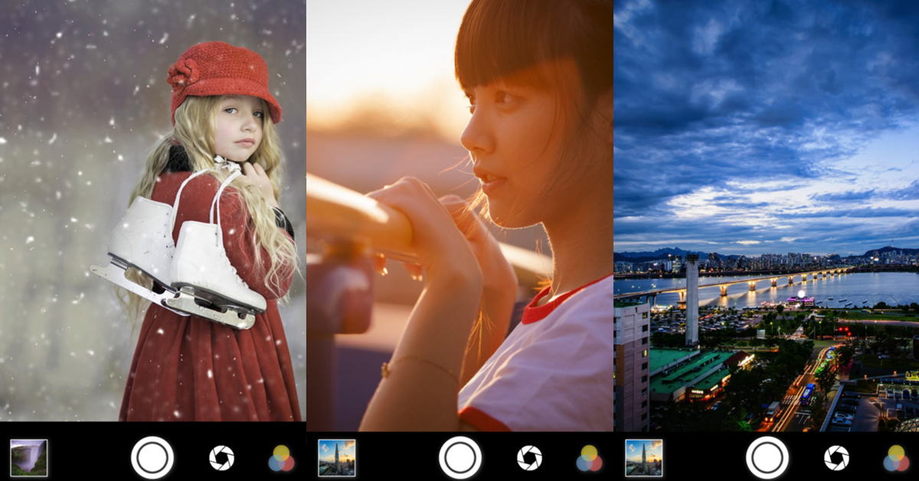View the tower thumbnail under the city skyline
Screen dimensions: 919x481
click(x=644, y=458)
